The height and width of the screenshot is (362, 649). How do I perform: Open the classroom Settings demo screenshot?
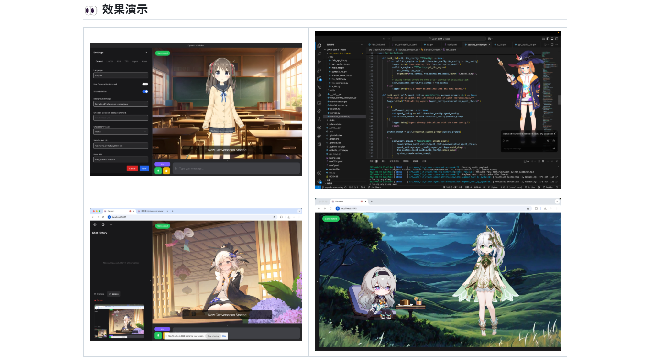coord(196,109)
